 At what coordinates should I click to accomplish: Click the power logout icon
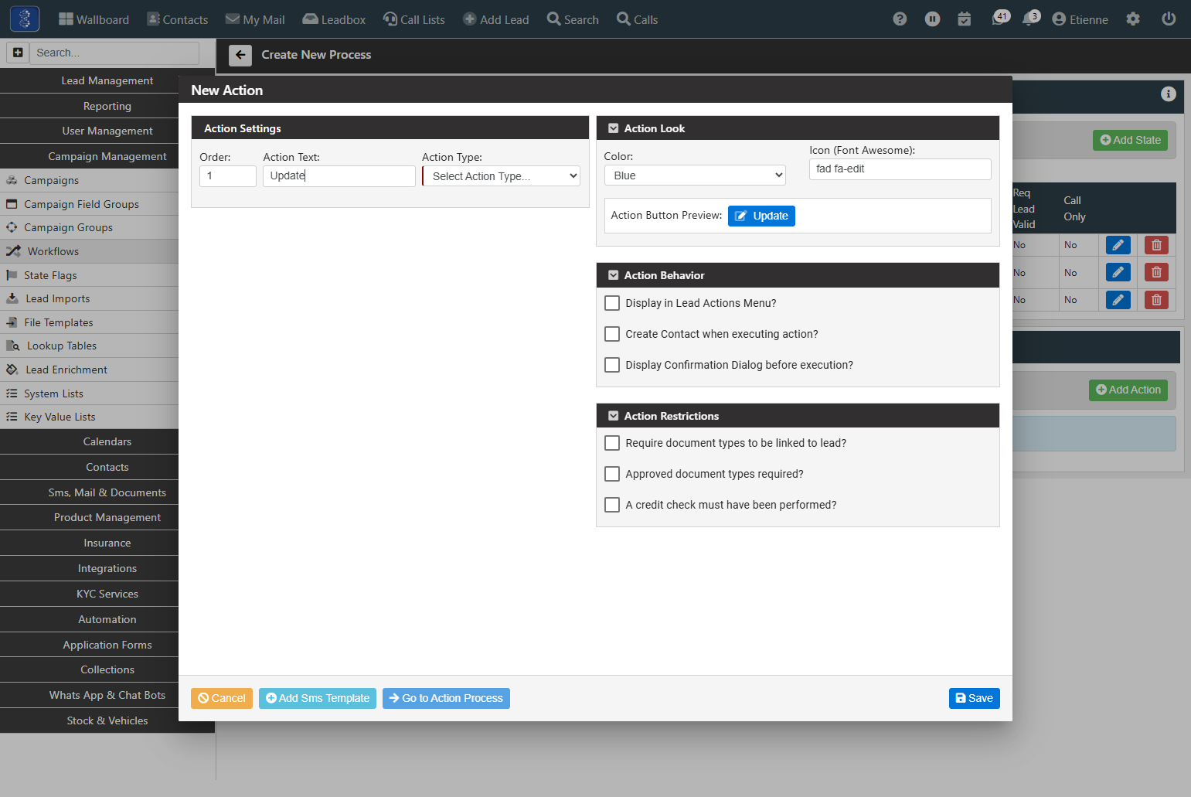coord(1169,19)
